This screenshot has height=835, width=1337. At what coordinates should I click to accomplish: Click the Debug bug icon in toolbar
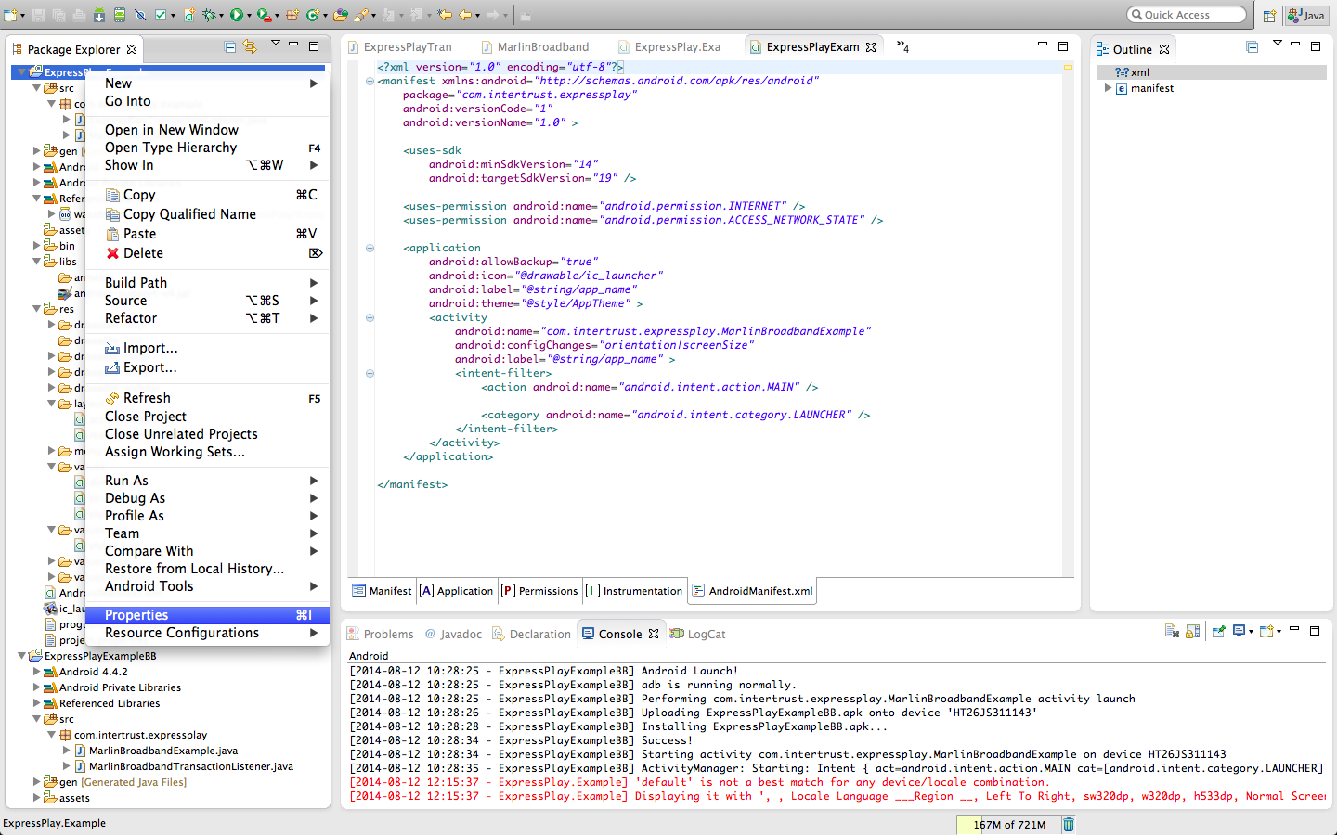[209, 15]
